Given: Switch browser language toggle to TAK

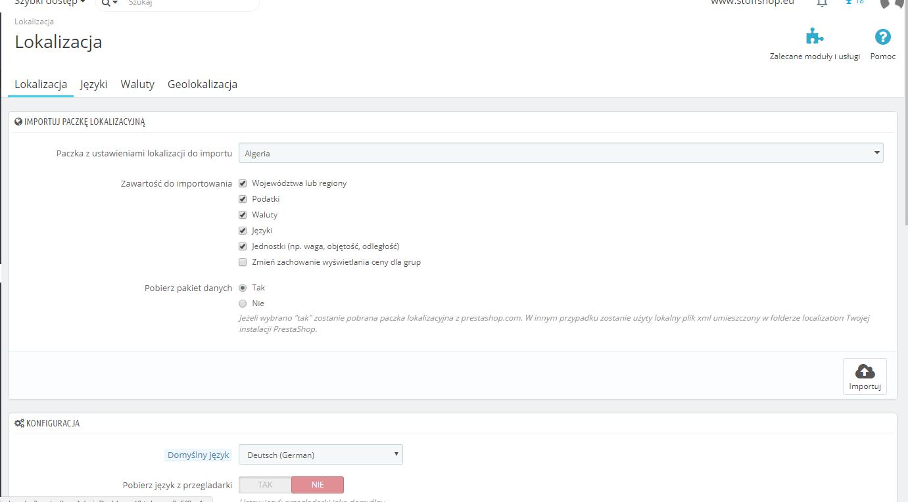Looking at the screenshot, I should [x=265, y=485].
